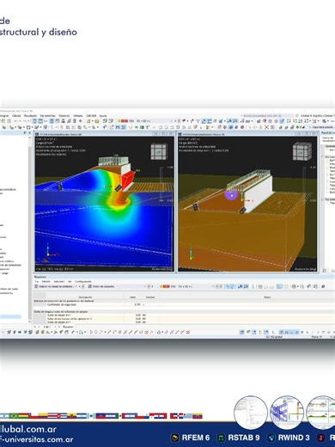The height and width of the screenshot is (447, 335).
Task: Open the Herramientas menu
Action: coord(47,116)
